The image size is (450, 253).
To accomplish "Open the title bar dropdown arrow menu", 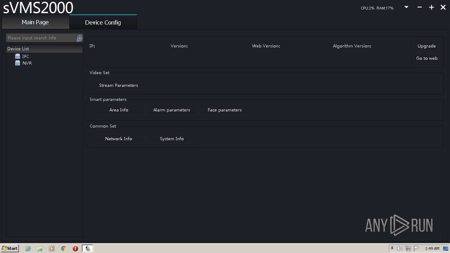I will point(406,7).
